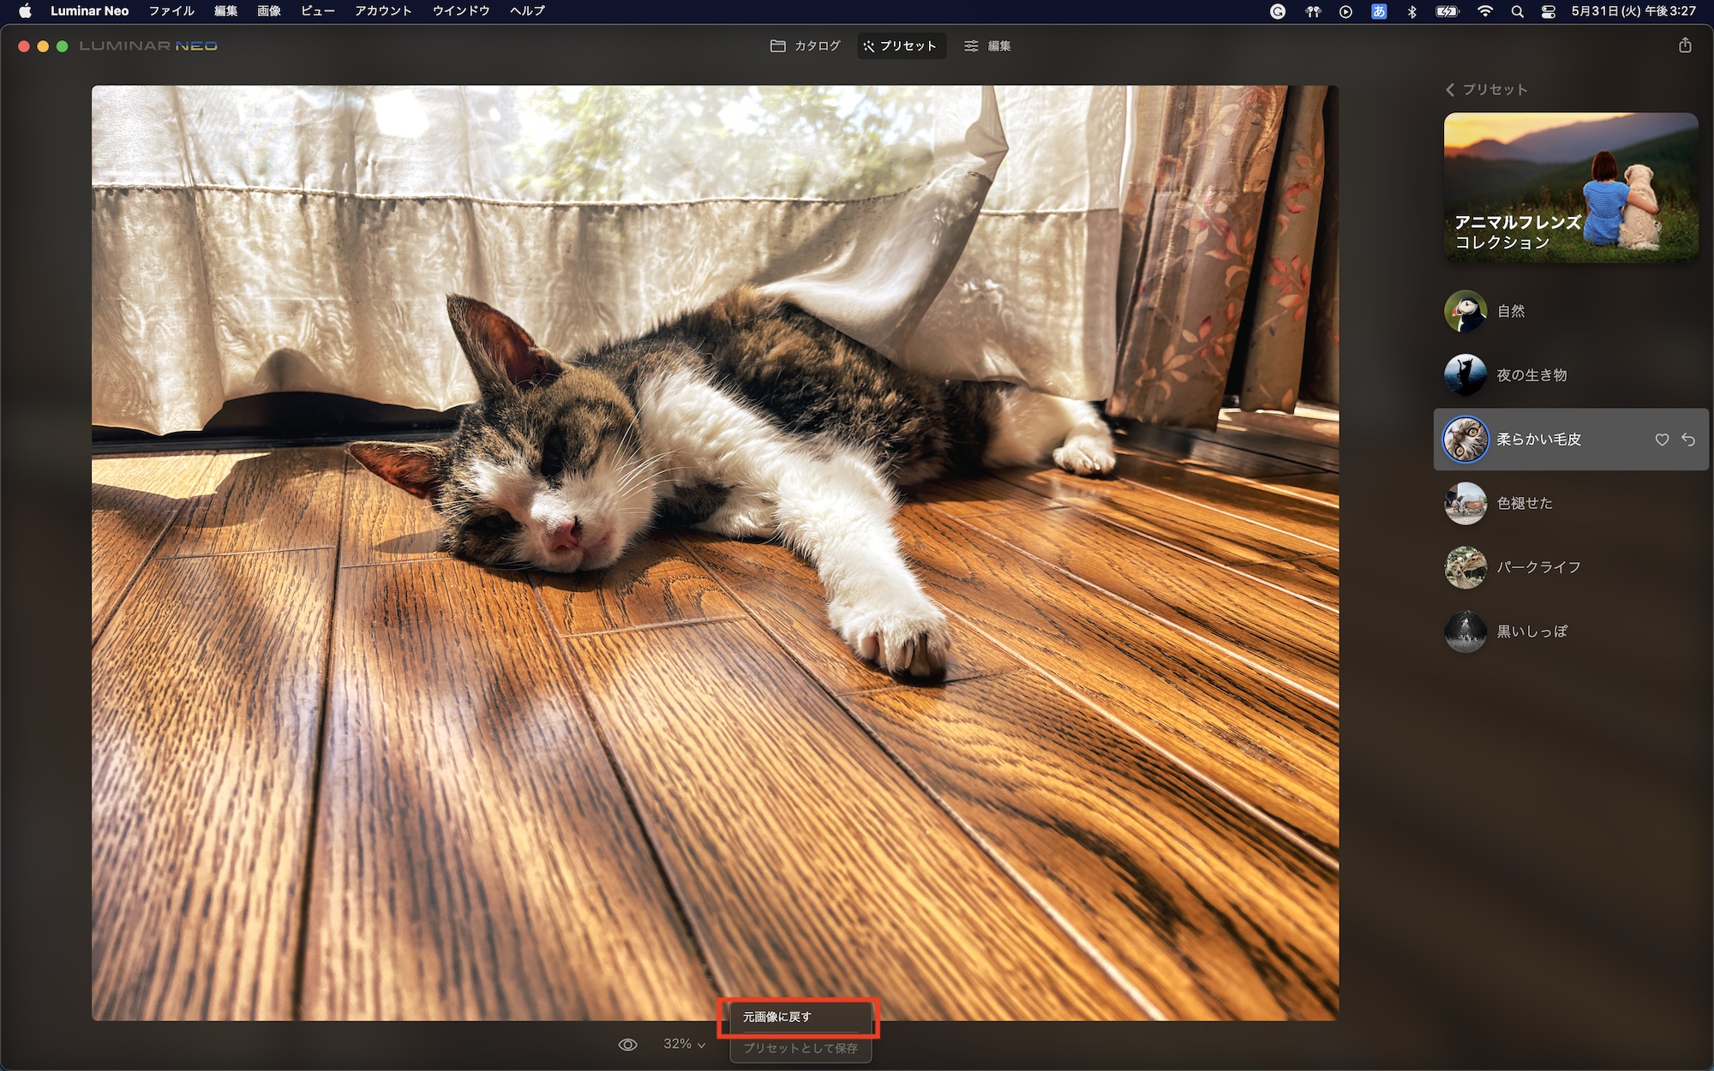This screenshot has height=1071, width=1714.
Task: Click the Spotlight search icon in menu bar
Action: 1517,11
